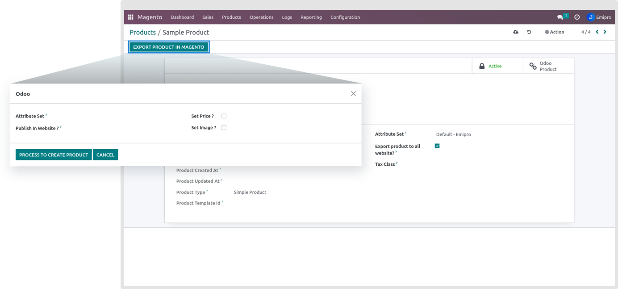The width and height of the screenshot is (618, 289).
Task: Open the Action dropdown menu
Action: tap(554, 32)
